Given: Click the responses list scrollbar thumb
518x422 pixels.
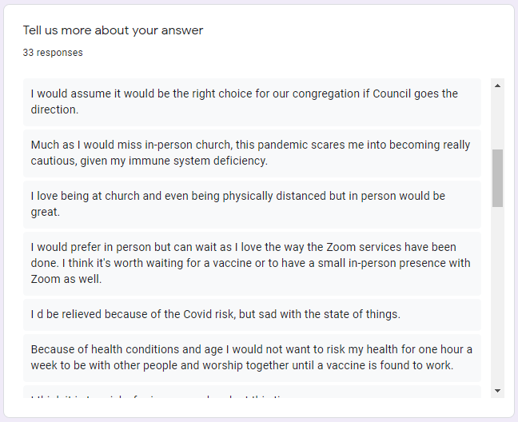Looking at the screenshot, I should (497, 177).
